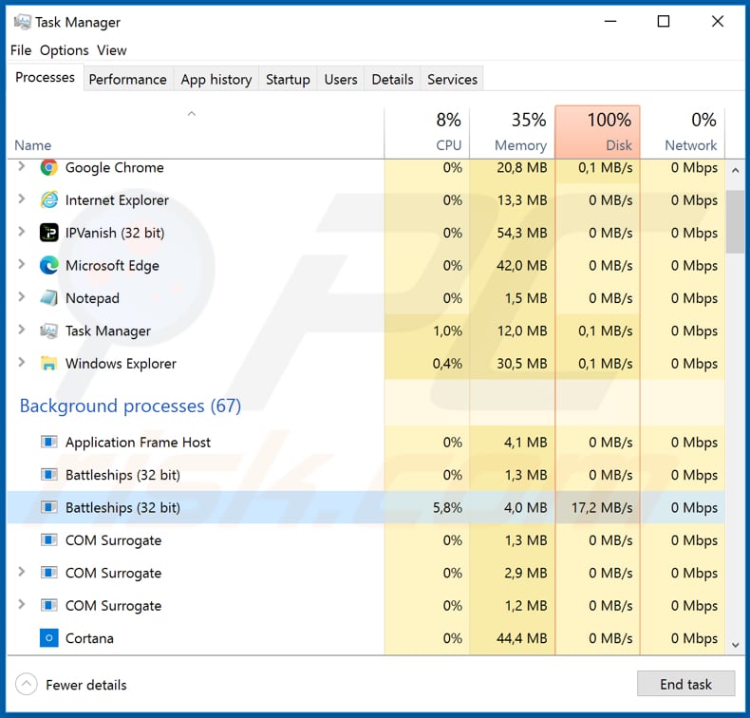Click the End task button
Screen dimensions: 750x718
pos(685,684)
